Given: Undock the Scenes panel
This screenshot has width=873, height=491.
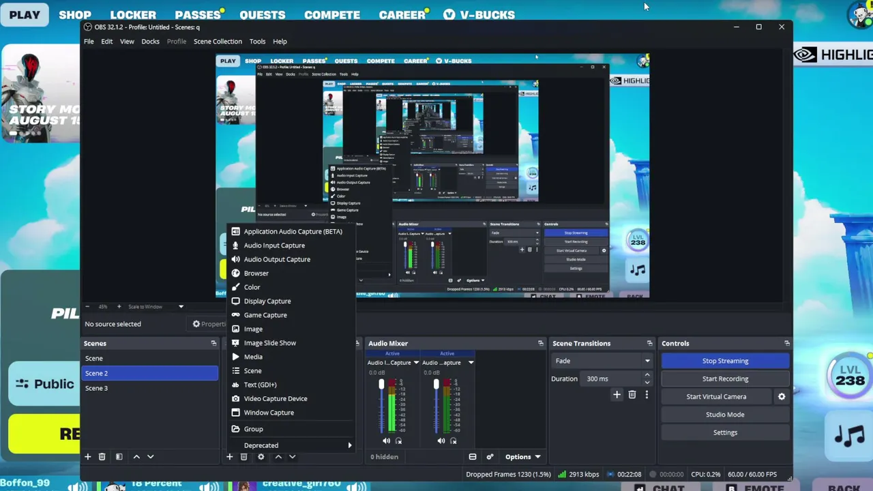Looking at the screenshot, I should (x=213, y=344).
